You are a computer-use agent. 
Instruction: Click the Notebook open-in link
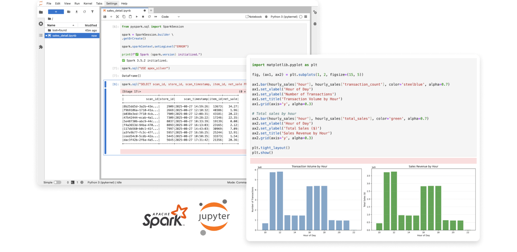tap(254, 17)
